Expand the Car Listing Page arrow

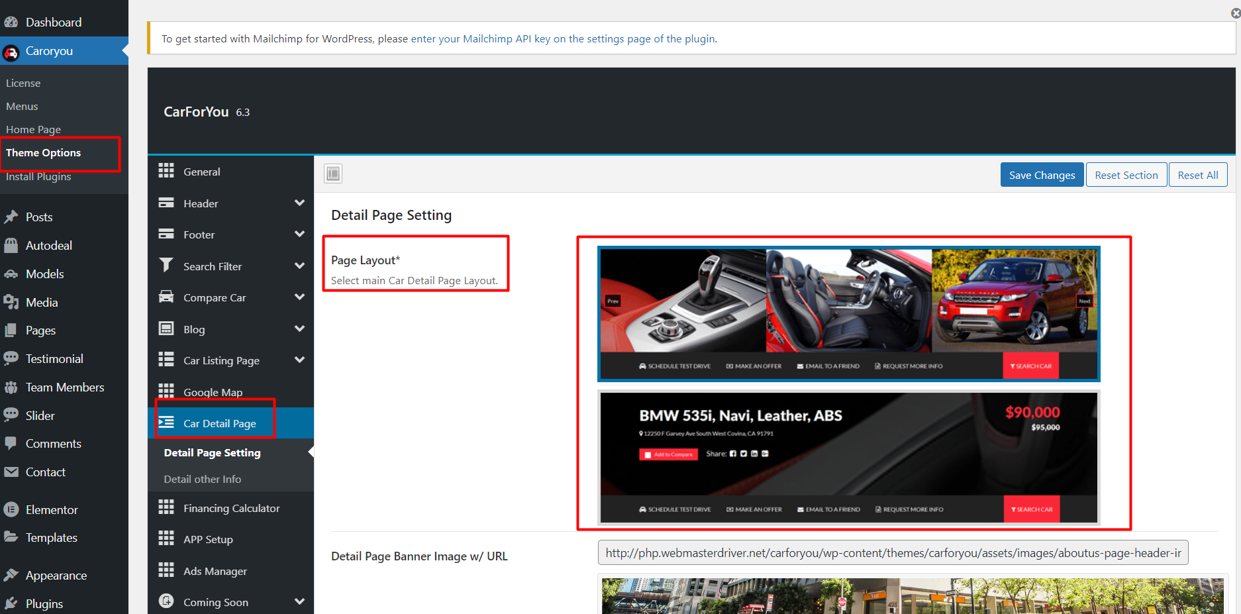(x=299, y=360)
